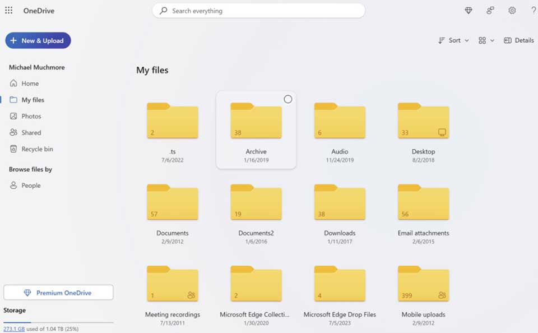Expand the view options chevron
This screenshot has height=333, width=538.
click(492, 40)
